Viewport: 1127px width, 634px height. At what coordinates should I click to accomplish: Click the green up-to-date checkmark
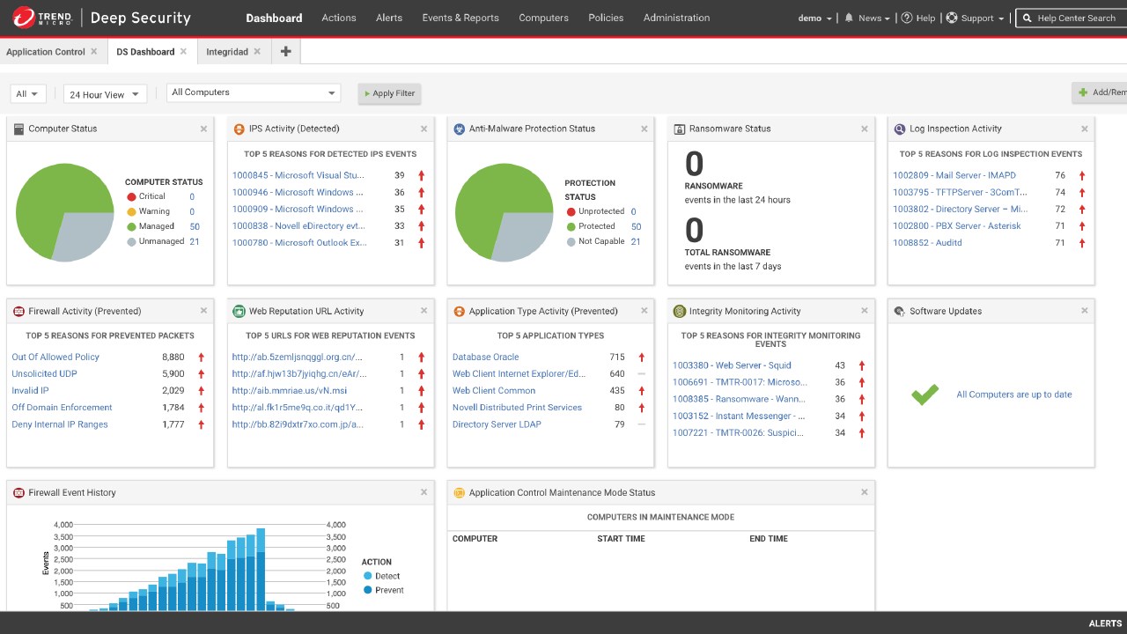coord(924,394)
